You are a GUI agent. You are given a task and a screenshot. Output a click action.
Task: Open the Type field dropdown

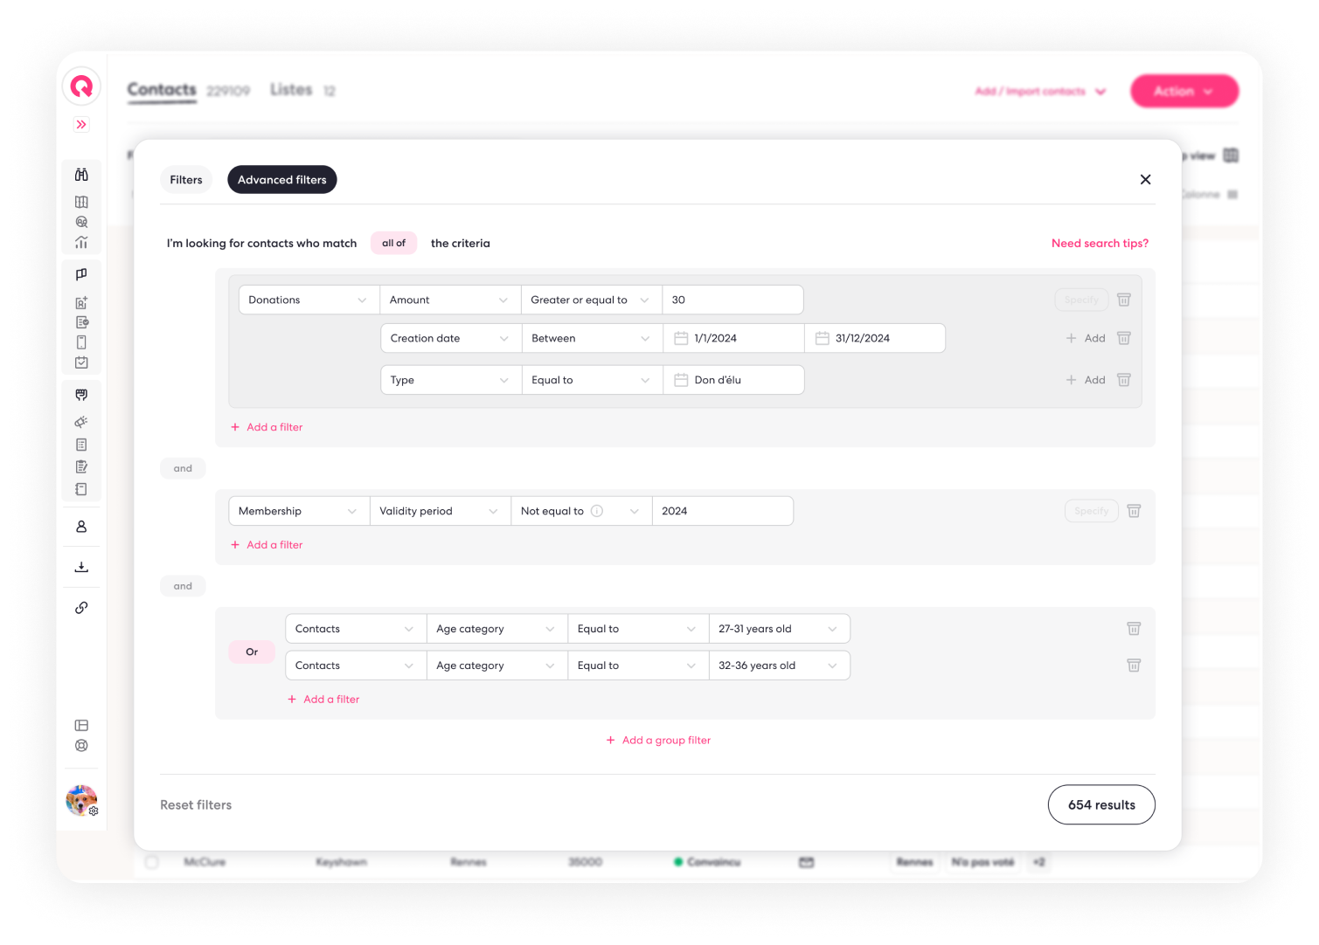(x=451, y=380)
